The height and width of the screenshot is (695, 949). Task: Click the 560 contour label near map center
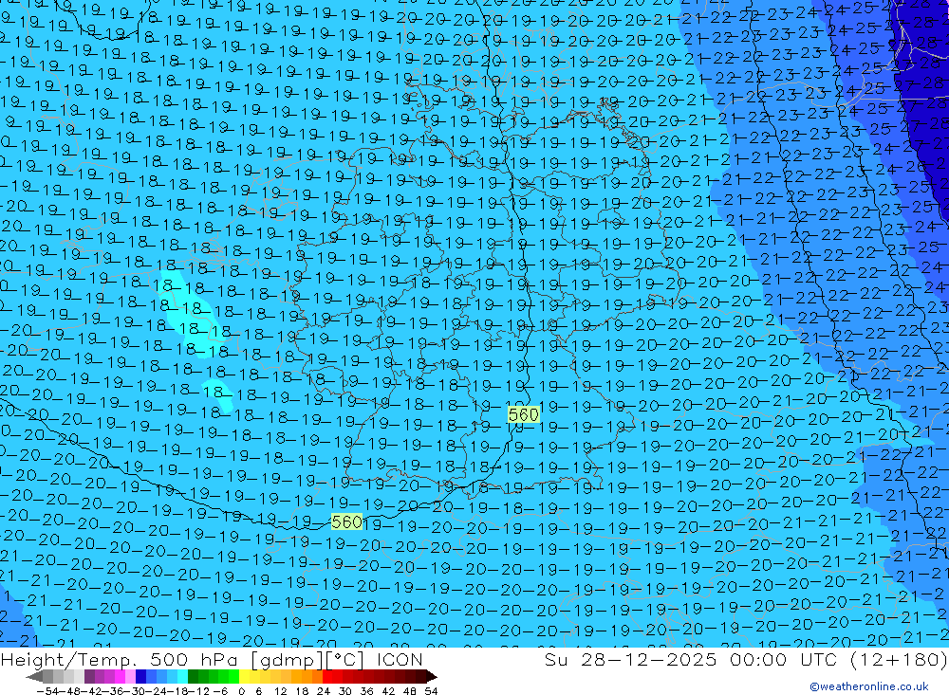point(524,415)
